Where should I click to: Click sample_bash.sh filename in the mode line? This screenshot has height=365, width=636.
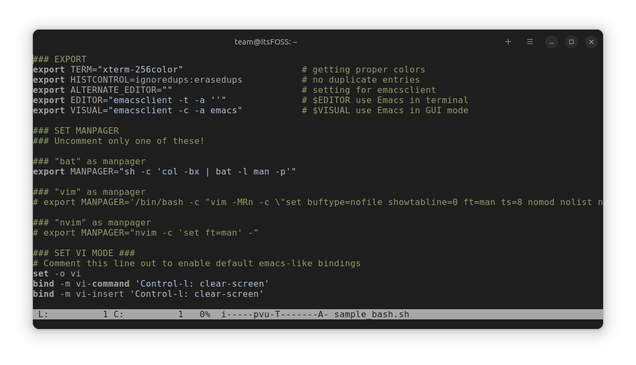pyautogui.click(x=372, y=315)
